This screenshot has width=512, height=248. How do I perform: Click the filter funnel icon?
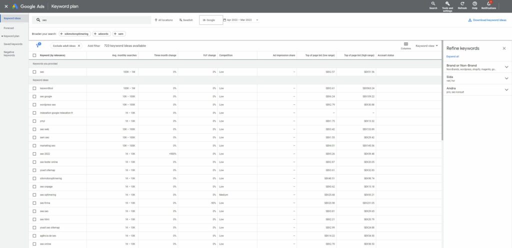(38, 45)
